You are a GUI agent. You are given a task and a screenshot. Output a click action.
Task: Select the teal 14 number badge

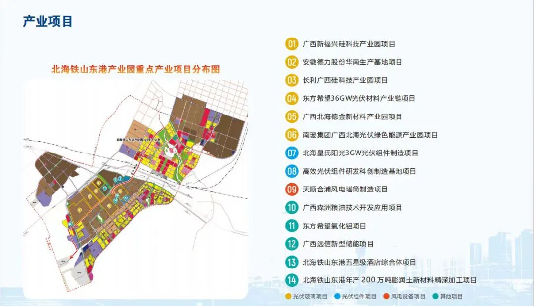(x=292, y=280)
